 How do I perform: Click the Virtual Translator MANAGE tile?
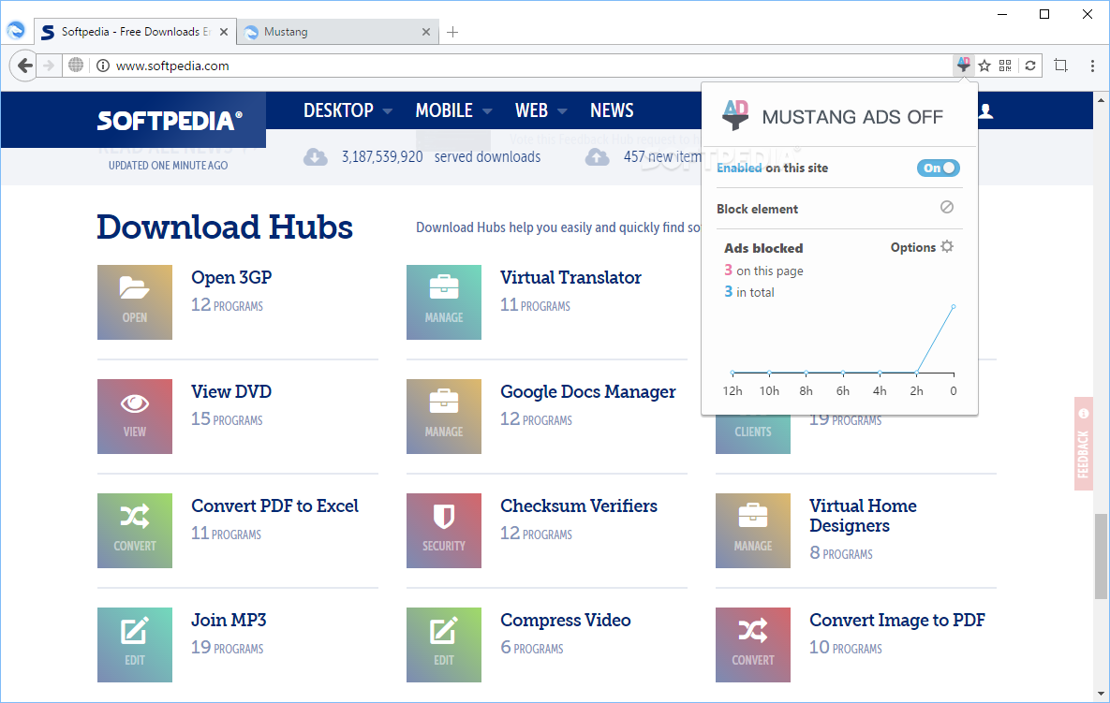444,302
